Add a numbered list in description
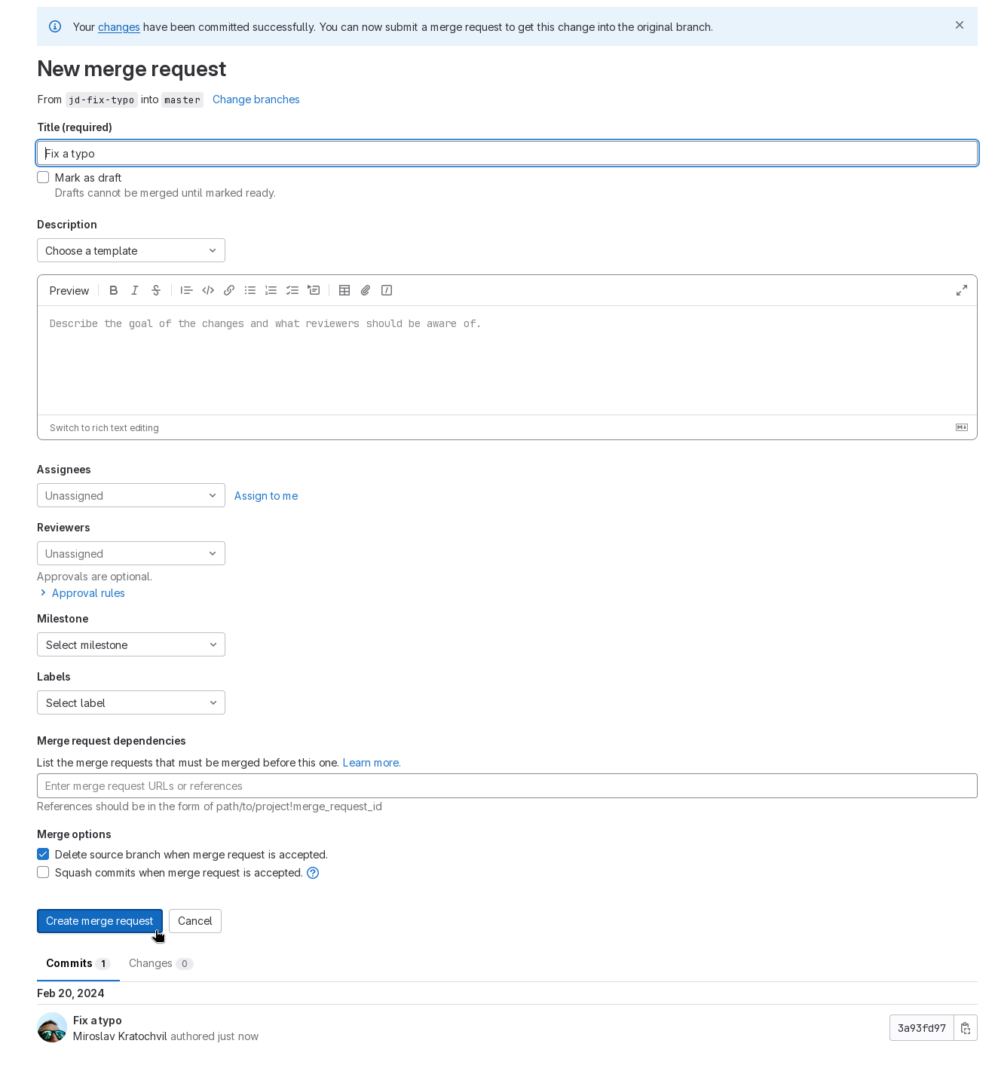 point(271,290)
